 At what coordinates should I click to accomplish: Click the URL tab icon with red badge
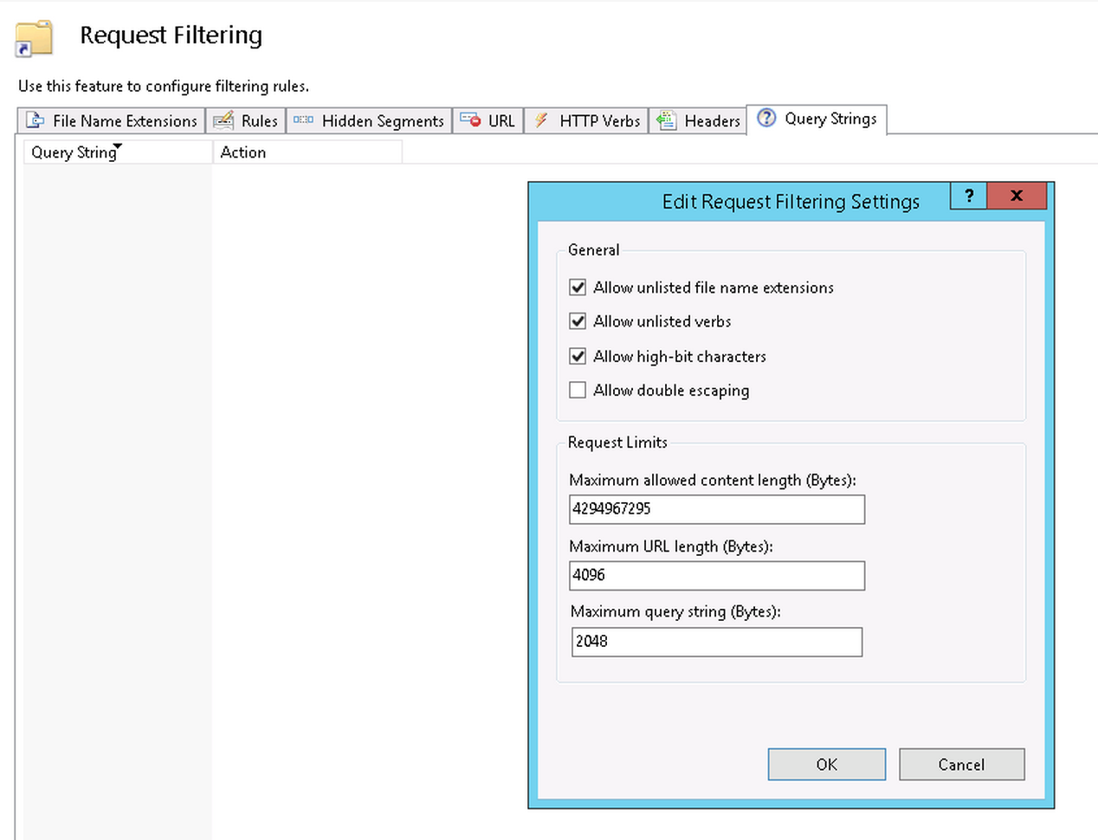coord(472,120)
